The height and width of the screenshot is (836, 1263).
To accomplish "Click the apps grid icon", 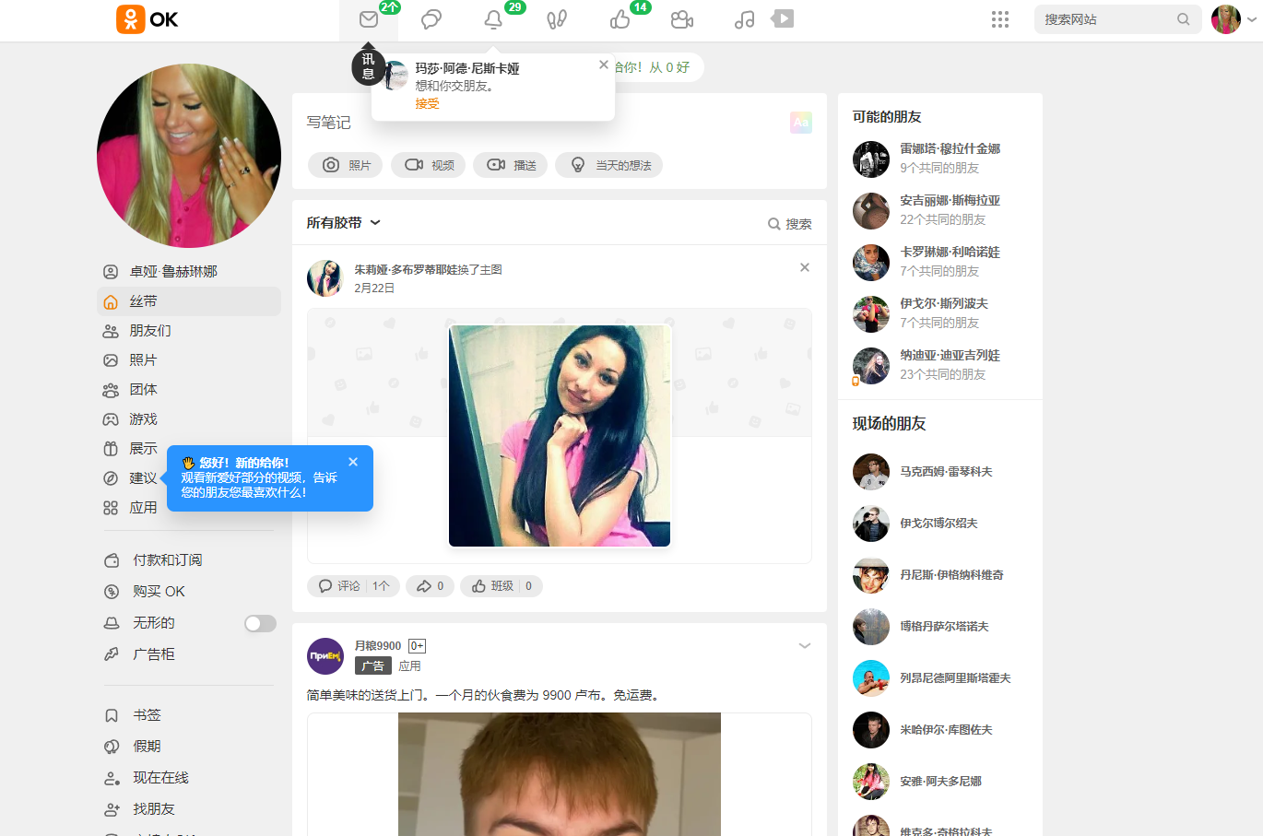I will click(999, 19).
